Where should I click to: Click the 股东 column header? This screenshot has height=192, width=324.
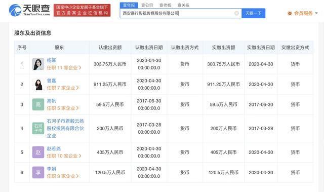tap(59, 48)
